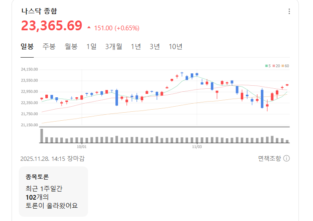Select the 일봉 daily chart tab
Viewport: 313px width, 221px height.
point(27,47)
